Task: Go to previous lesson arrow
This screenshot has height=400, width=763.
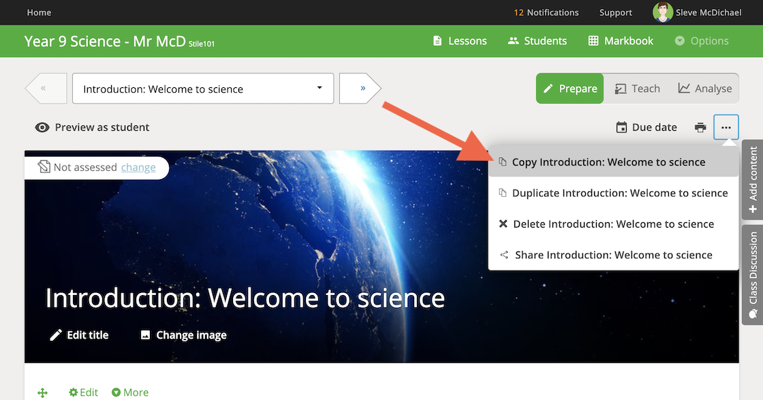Action: pyautogui.click(x=45, y=89)
